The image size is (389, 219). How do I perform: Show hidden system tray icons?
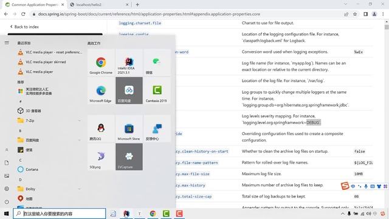343,214
